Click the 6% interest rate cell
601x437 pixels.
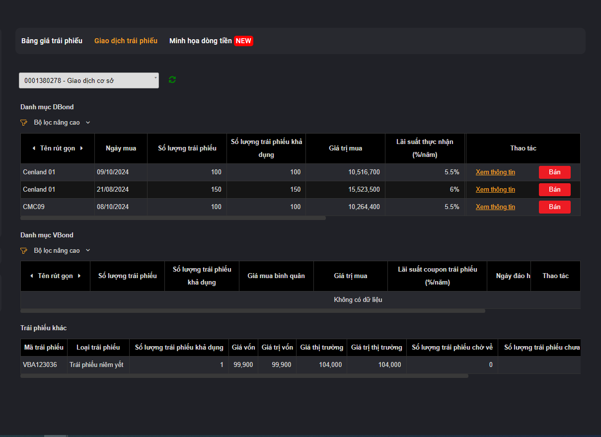[x=425, y=190]
